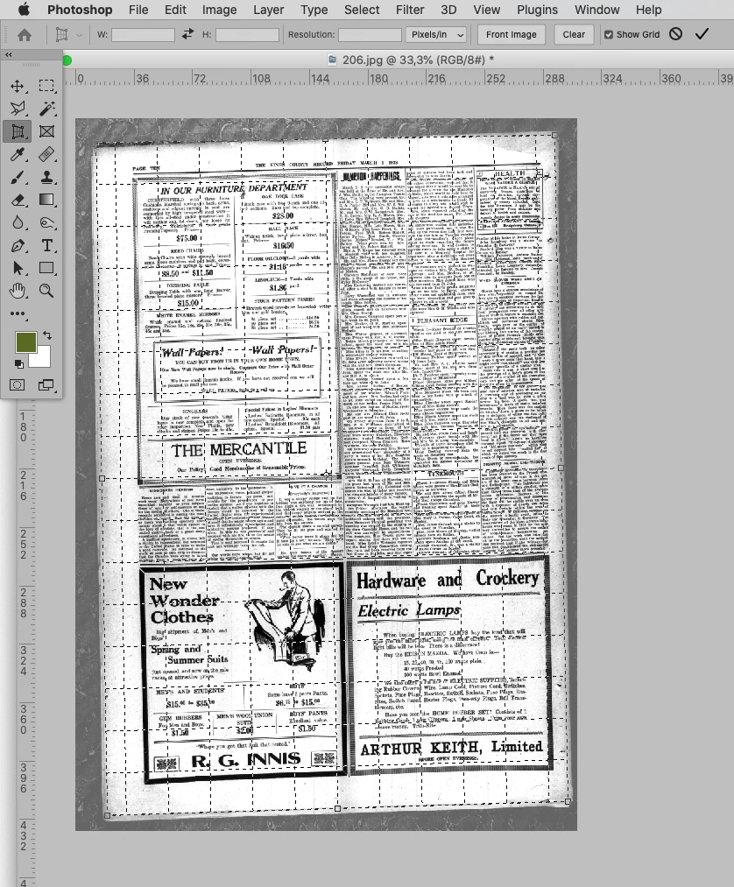
Task: Open the Edit menu
Action: click(175, 10)
